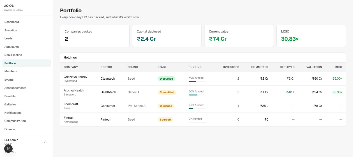Click the LIO OS logo title
The image size is (353, 157).
(x=9, y=6)
